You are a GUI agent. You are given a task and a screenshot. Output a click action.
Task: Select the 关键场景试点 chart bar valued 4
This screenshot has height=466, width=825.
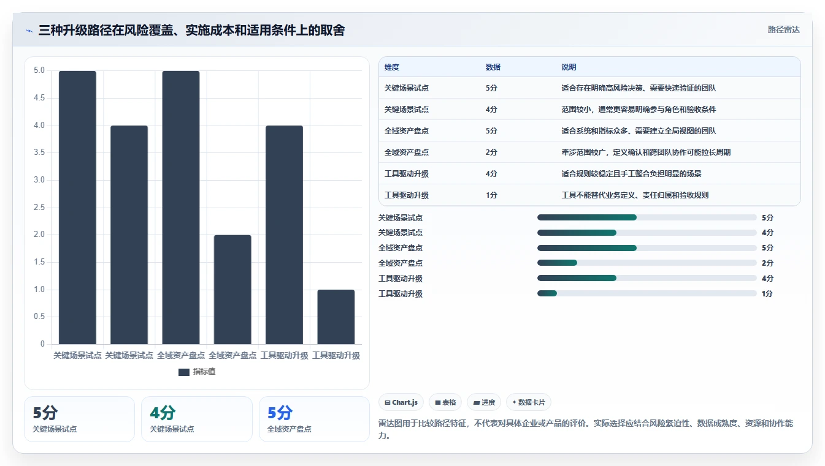coord(129,235)
